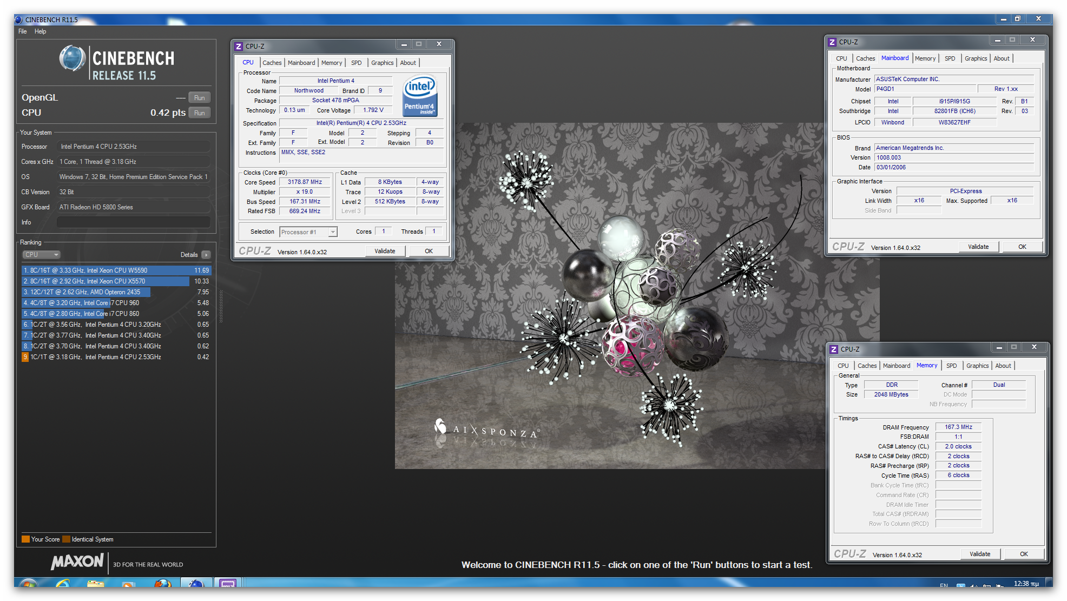Switch to Mainboard tab in the Memory window
The height and width of the screenshot is (601, 1067).
pos(897,366)
